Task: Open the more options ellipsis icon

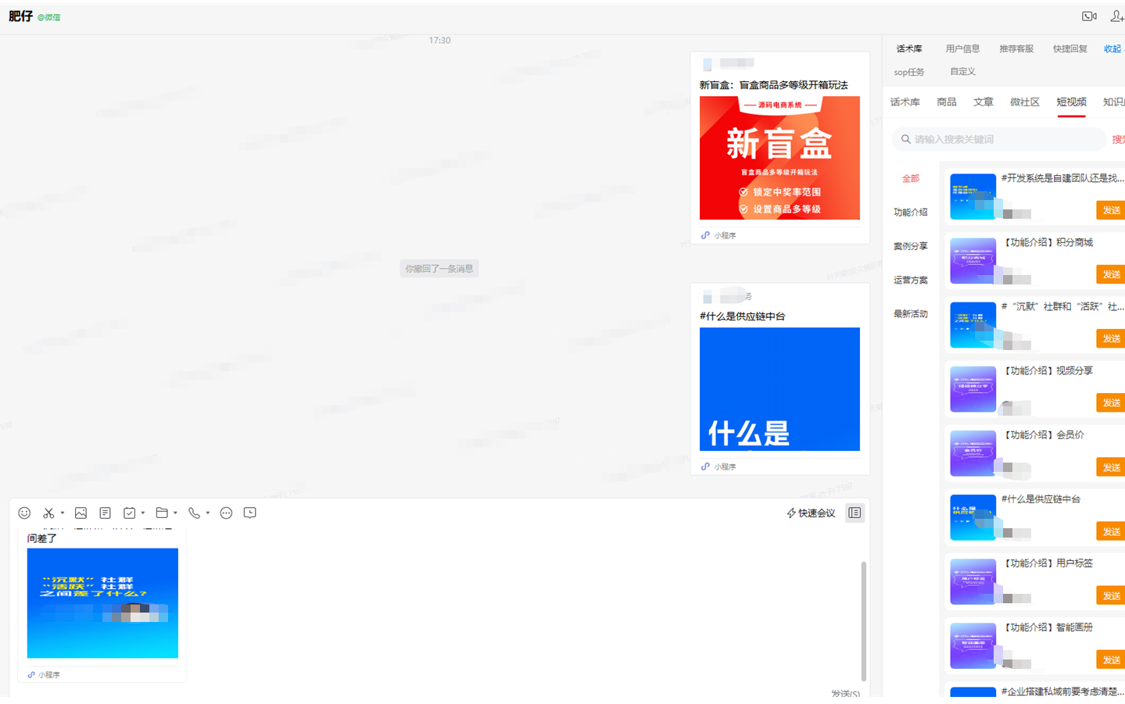Action: pyautogui.click(x=226, y=513)
